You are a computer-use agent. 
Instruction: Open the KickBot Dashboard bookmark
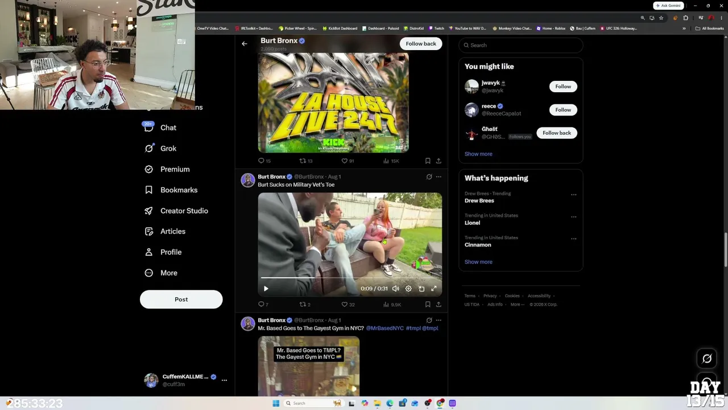340,28
